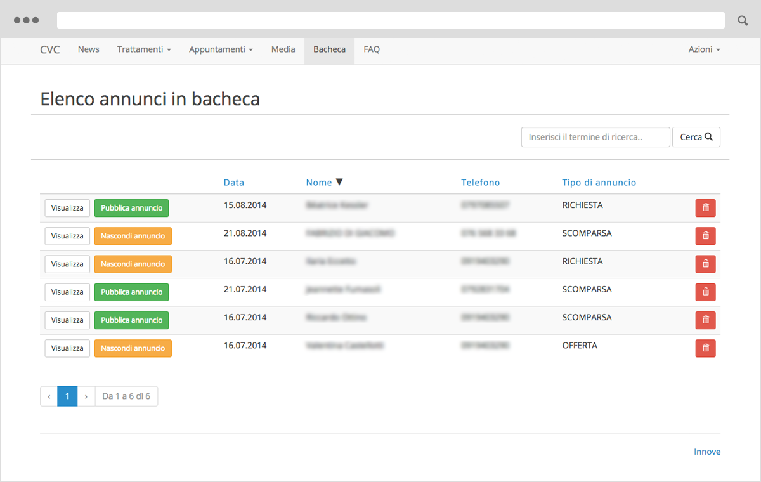The width and height of the screenshot is (761, 482).
Task: Open the Media menu item
Action: pos(283,49)
